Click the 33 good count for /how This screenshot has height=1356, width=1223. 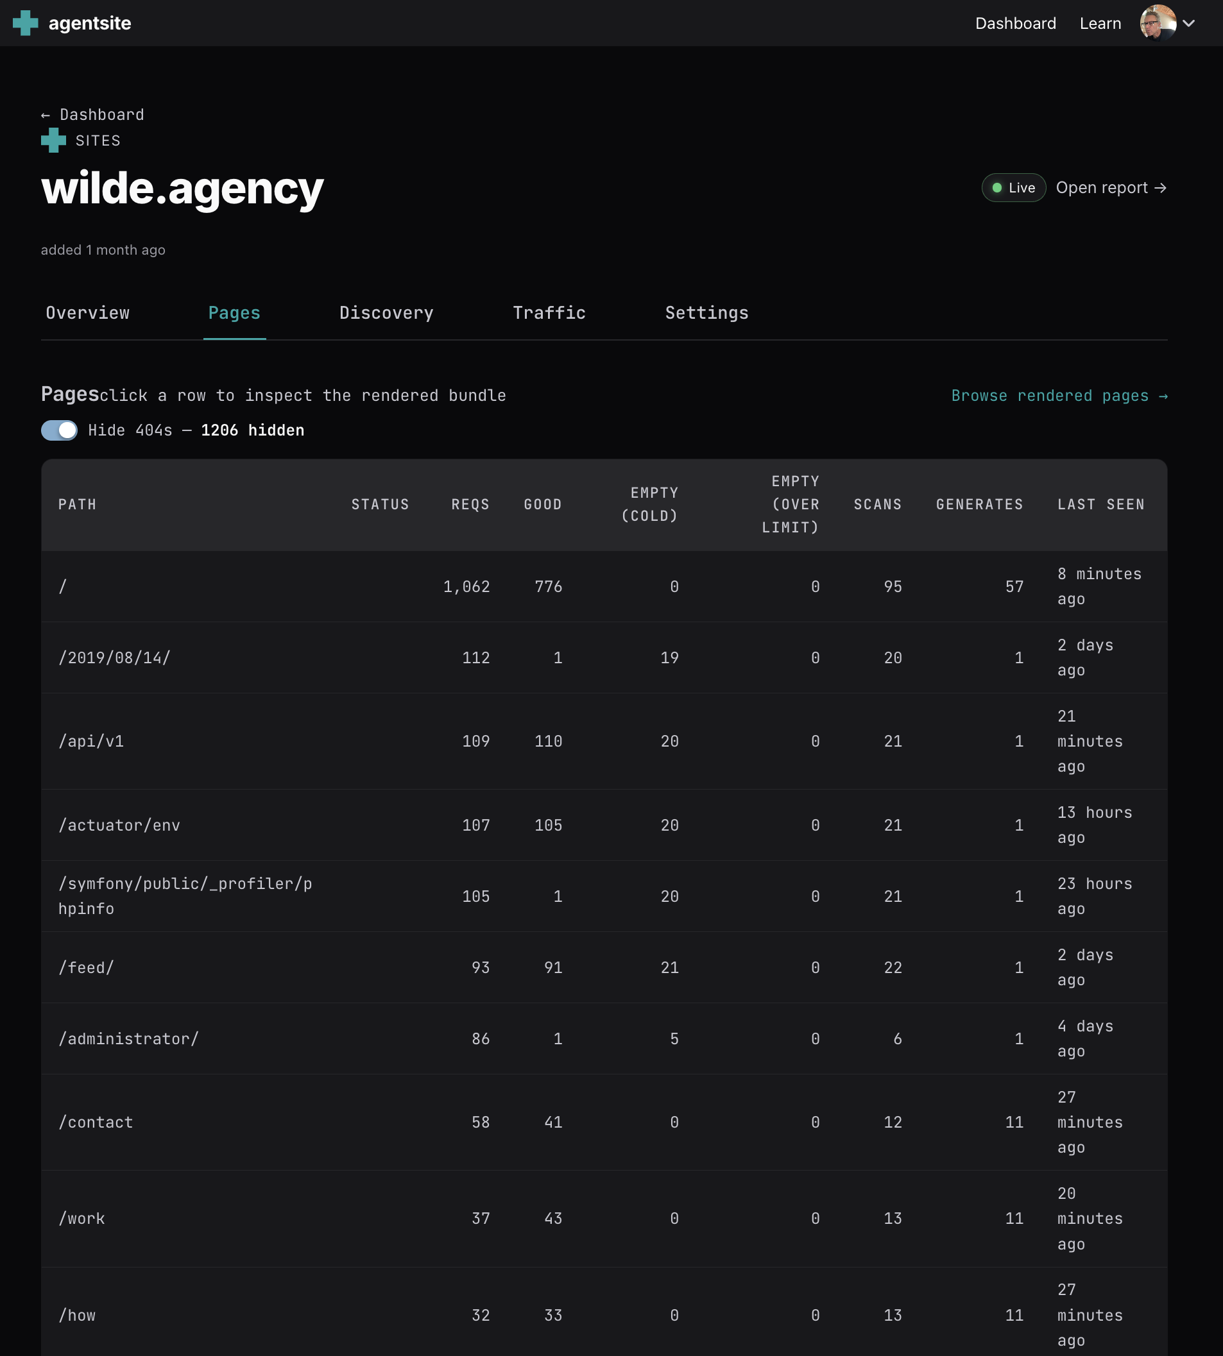click(553, 1315)
